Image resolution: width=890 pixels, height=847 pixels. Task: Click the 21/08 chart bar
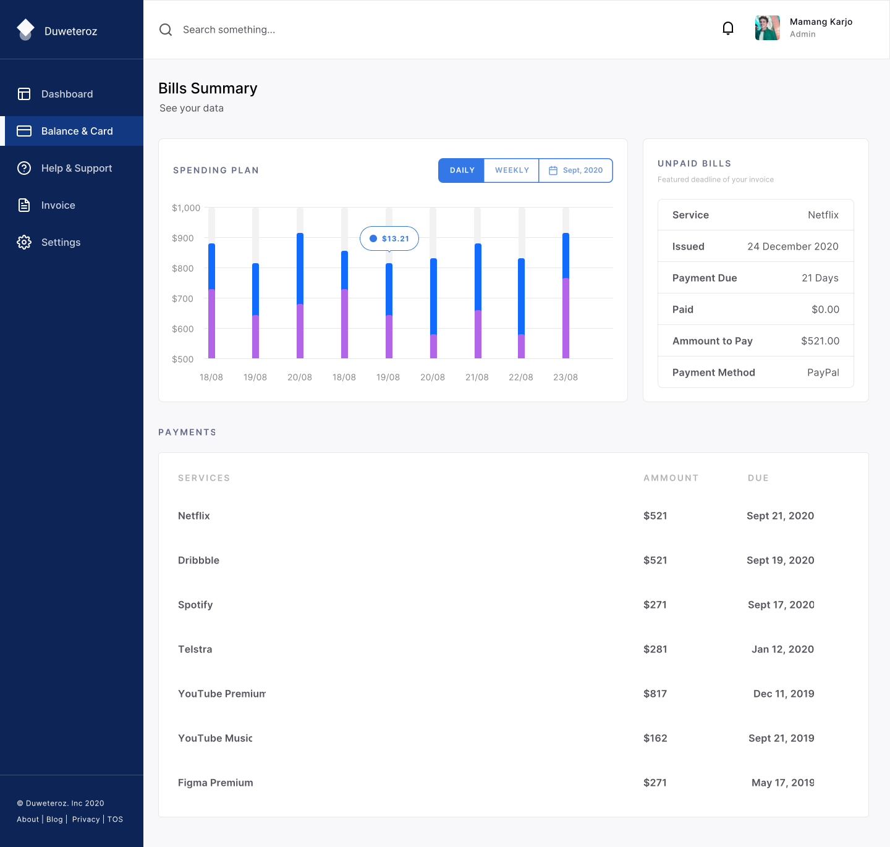478,301
